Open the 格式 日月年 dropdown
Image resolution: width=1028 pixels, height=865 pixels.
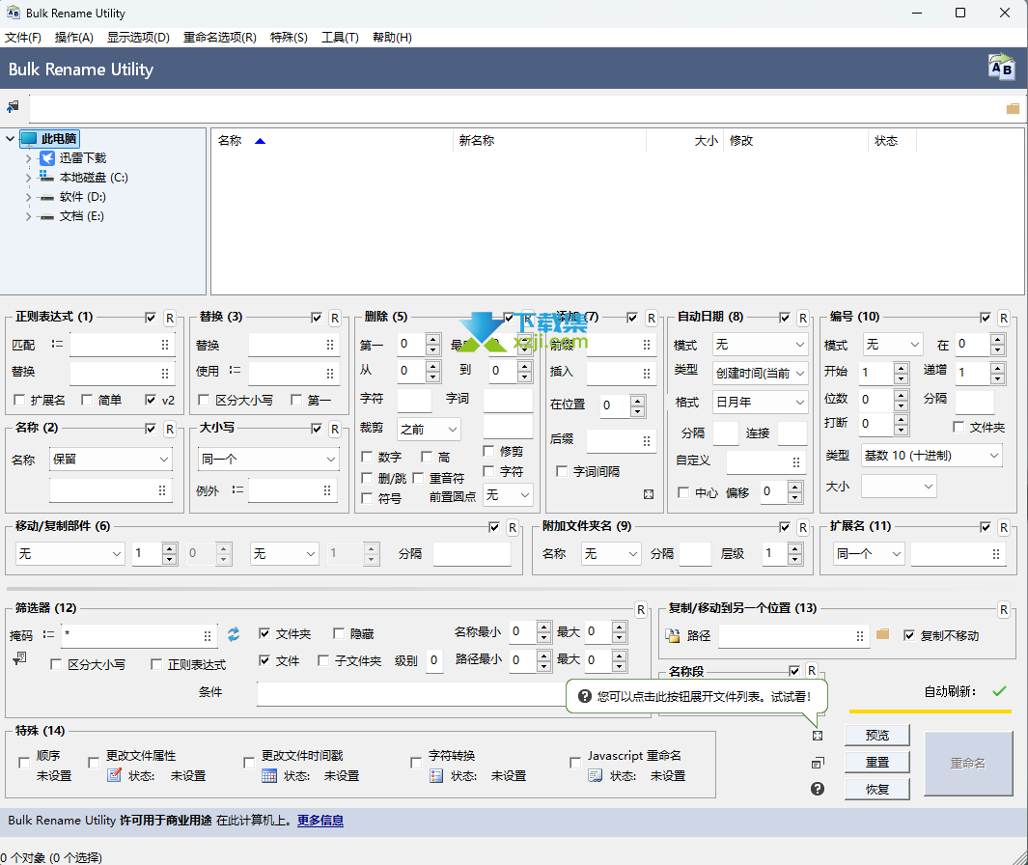761,402
